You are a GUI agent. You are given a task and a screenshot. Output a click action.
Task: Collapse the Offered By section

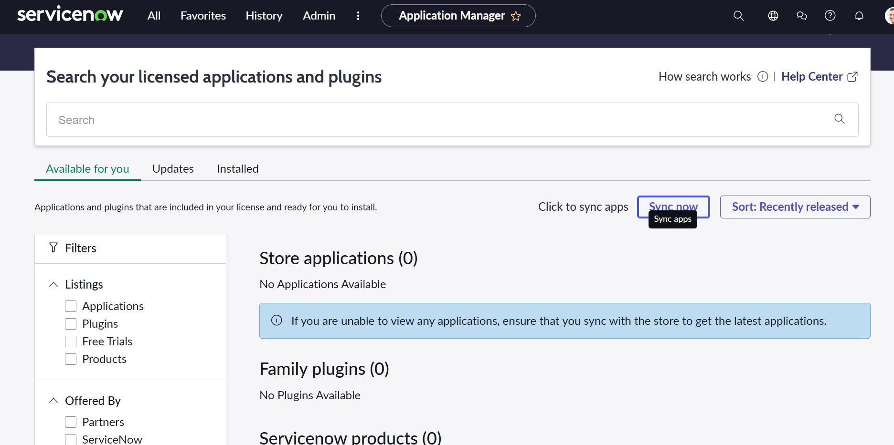pyautogui.click(x=53, y=401)
